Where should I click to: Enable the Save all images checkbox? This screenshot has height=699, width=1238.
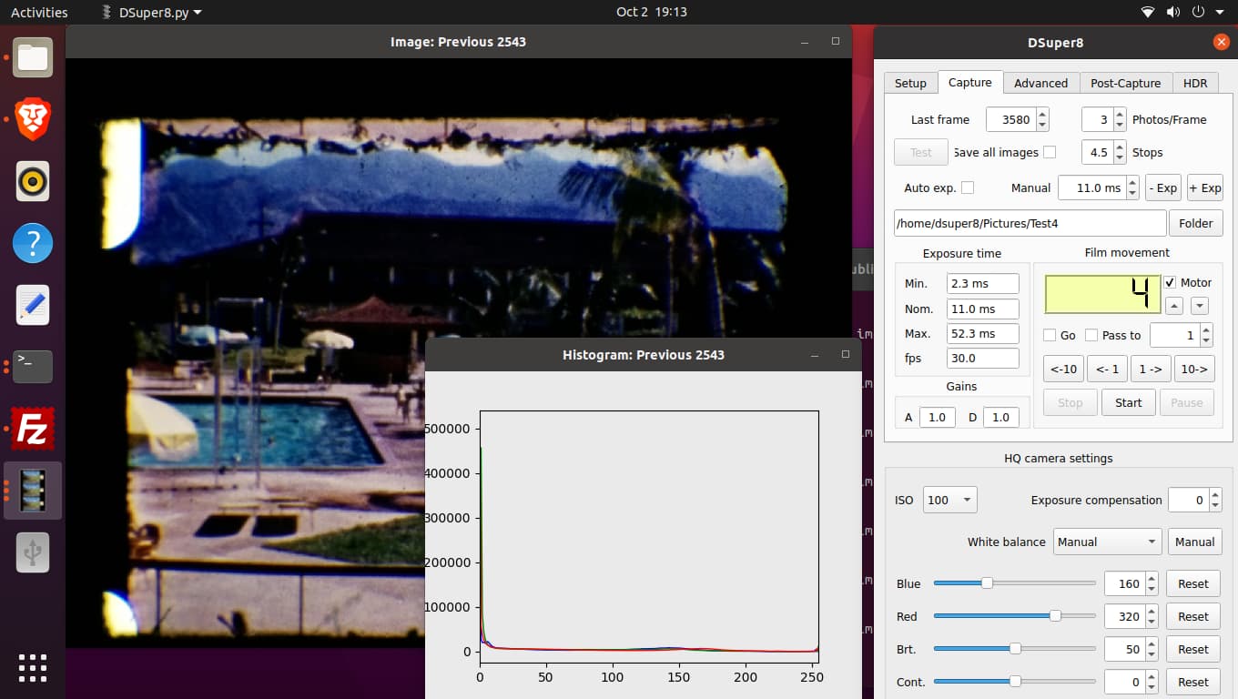coord(1050,152)
